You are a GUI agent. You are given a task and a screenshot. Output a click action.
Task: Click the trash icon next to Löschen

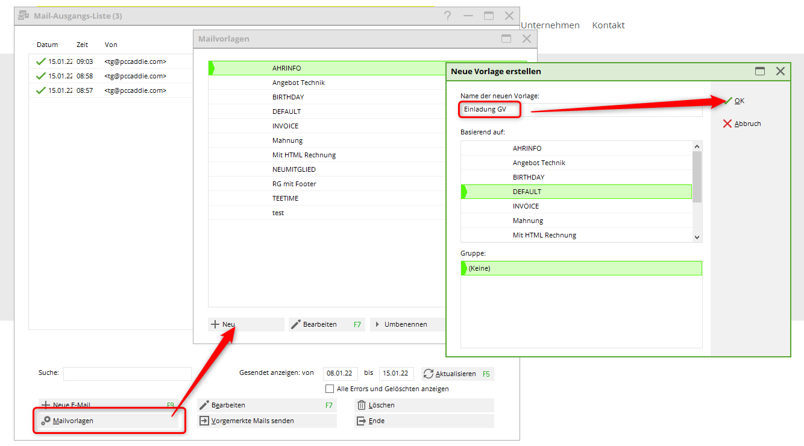point(362,405)
